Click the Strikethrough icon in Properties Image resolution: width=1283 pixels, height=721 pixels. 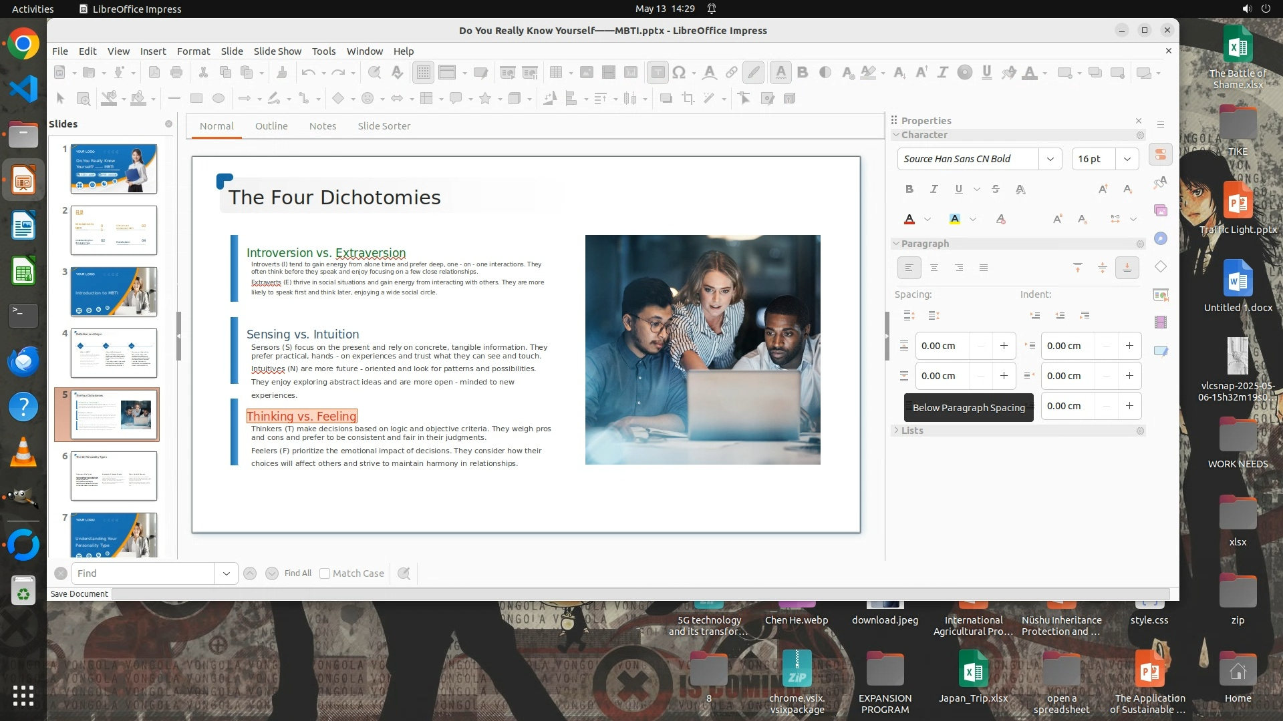(x=996, y=190)
